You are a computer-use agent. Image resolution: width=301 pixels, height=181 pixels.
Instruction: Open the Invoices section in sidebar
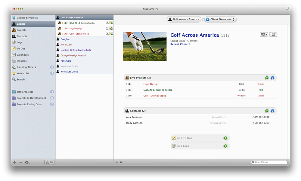[21, 61]
